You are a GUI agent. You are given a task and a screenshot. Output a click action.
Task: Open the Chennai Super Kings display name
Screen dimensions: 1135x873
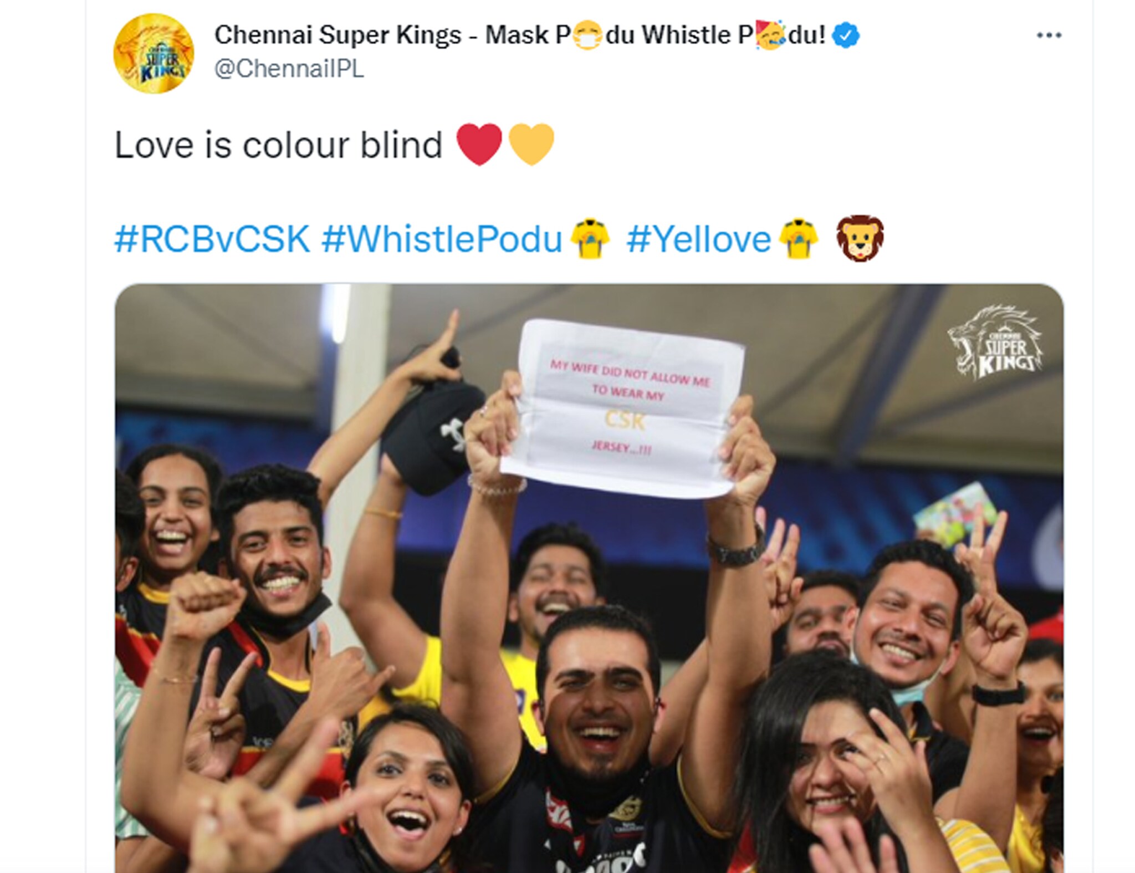point(520,35)
